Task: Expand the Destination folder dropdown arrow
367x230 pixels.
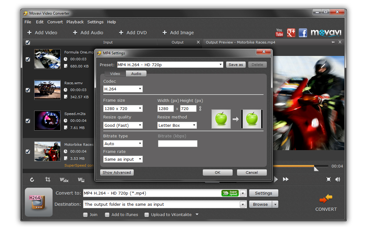Action: [243, 205]
